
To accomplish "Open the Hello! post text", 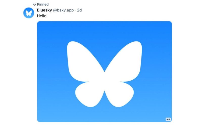I will pos(42,16).
